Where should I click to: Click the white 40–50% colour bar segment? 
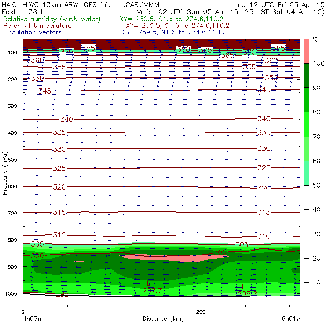306,198
